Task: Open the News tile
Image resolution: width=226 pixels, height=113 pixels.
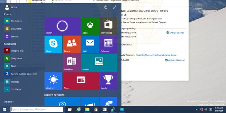Action: (81, 81)
